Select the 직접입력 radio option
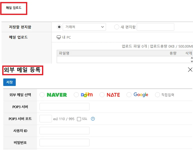Screen dimensions: 193x150 157,95
